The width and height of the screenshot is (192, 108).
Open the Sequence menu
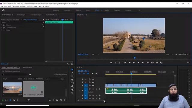[16, 6]
